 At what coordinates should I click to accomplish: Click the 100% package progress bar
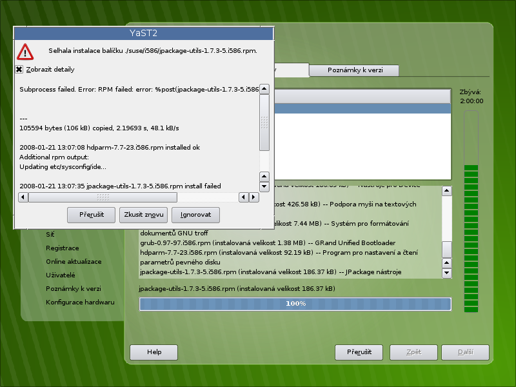pos(295,304)
